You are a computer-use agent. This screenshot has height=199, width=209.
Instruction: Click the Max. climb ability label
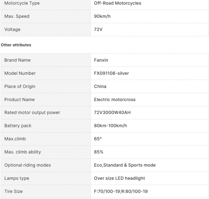point(23,152)
